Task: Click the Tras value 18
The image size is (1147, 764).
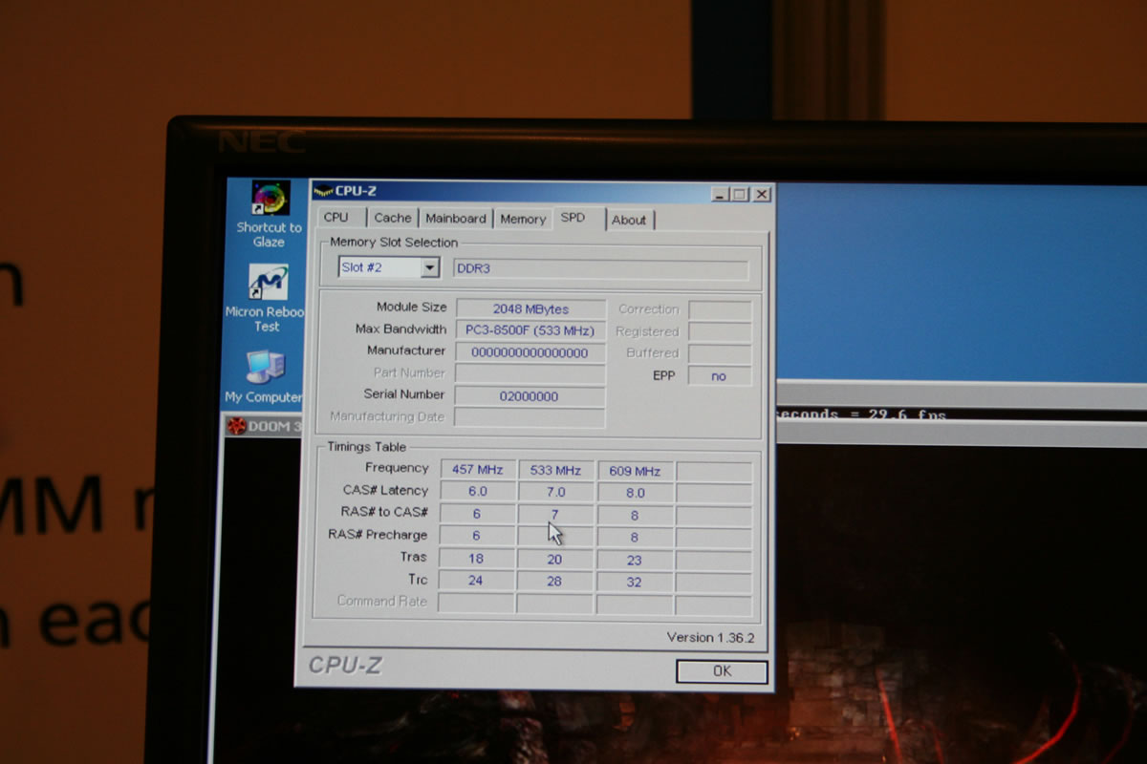Action: (x=476, y=559)
